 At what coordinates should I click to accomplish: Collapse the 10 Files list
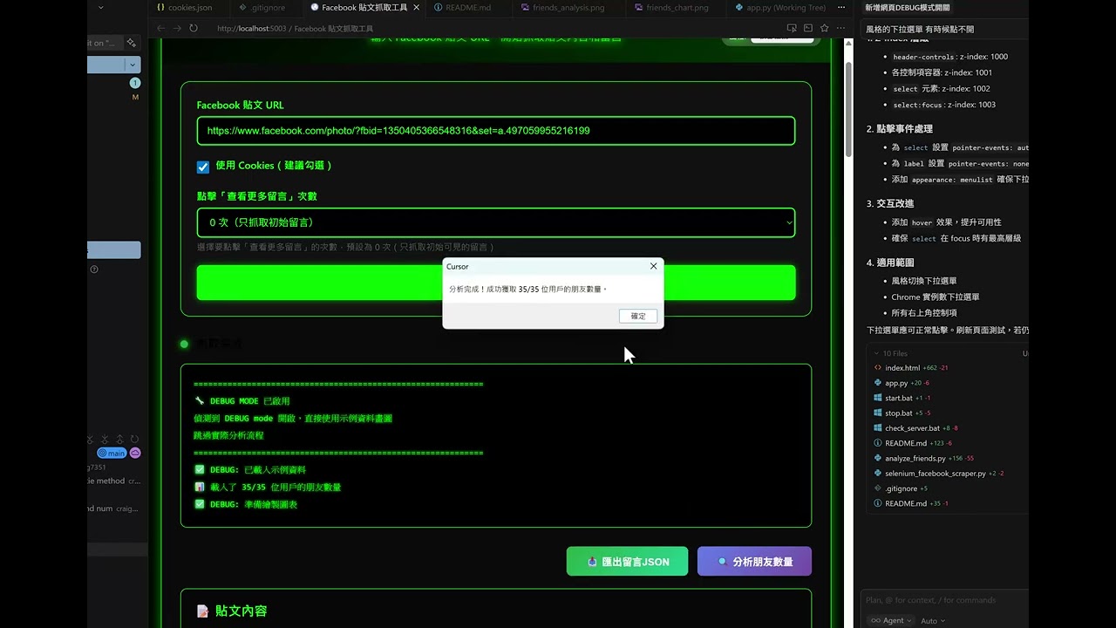(x=892, y=353)
